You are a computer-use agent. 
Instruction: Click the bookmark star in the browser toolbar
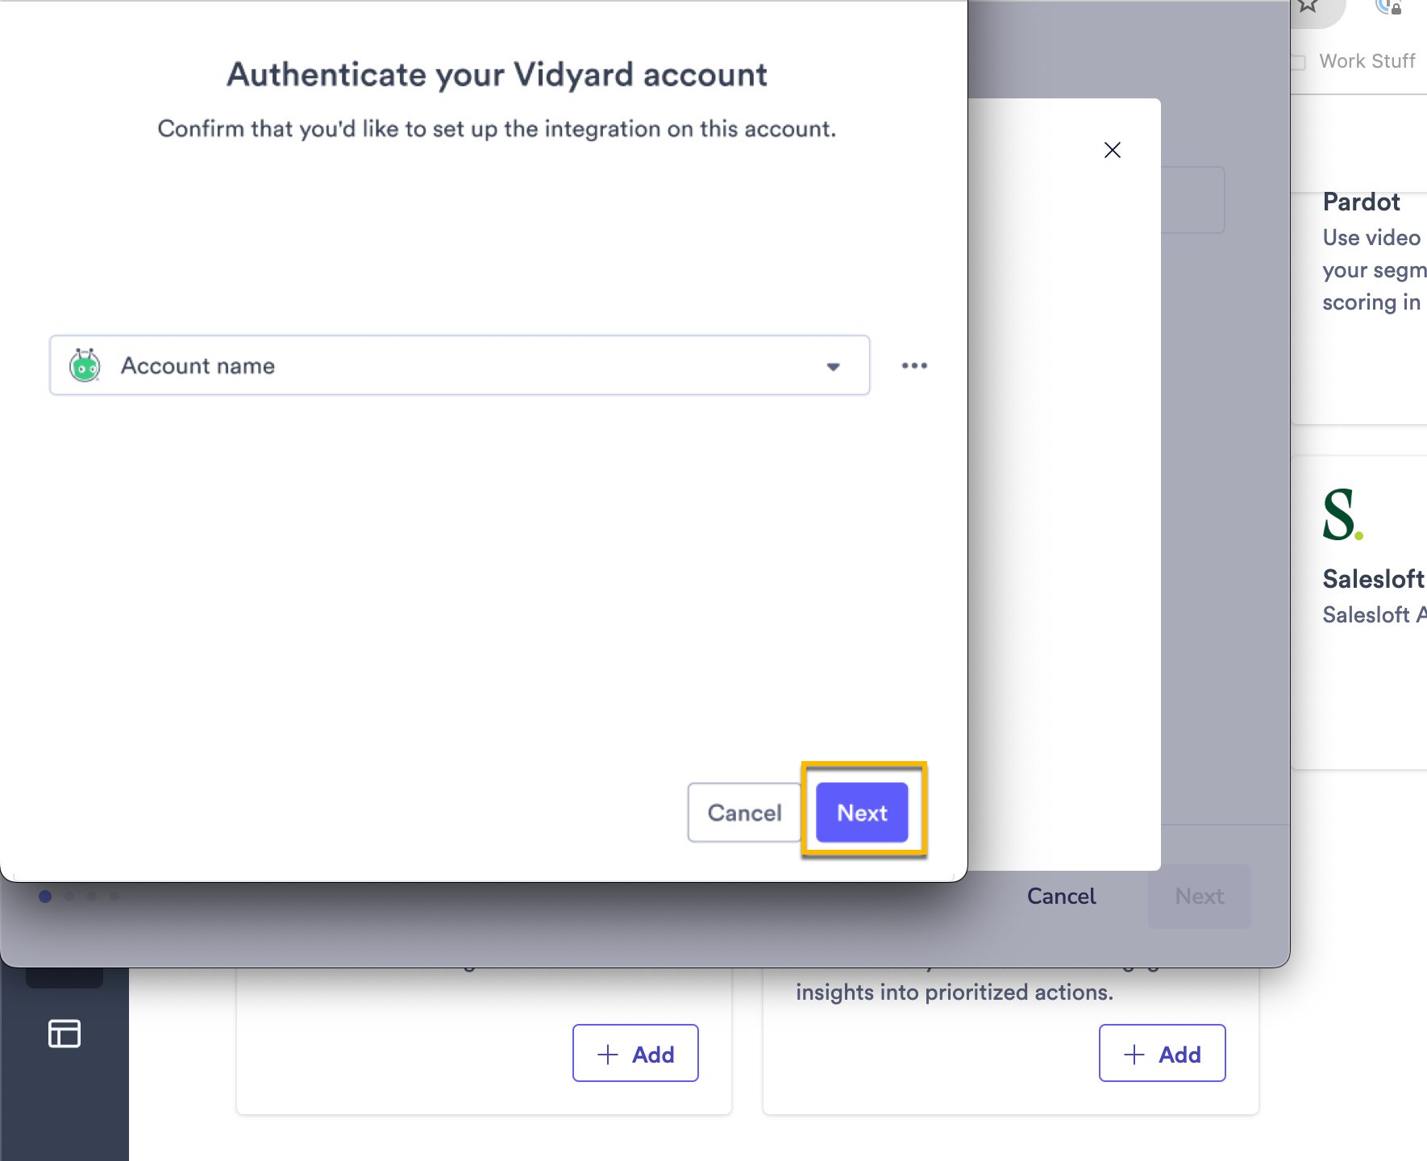(1309, 6)
